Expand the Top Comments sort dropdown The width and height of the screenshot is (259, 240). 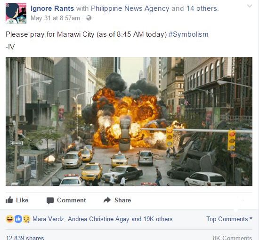[229, 219]
